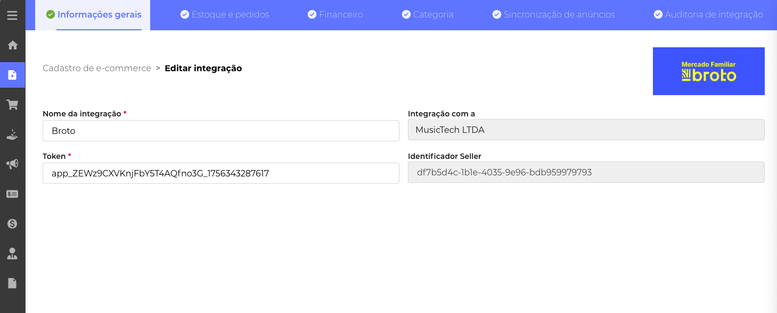
Task: Go to home via sidebar house icon
Action: pyautogui.click(x=12, y=45)
